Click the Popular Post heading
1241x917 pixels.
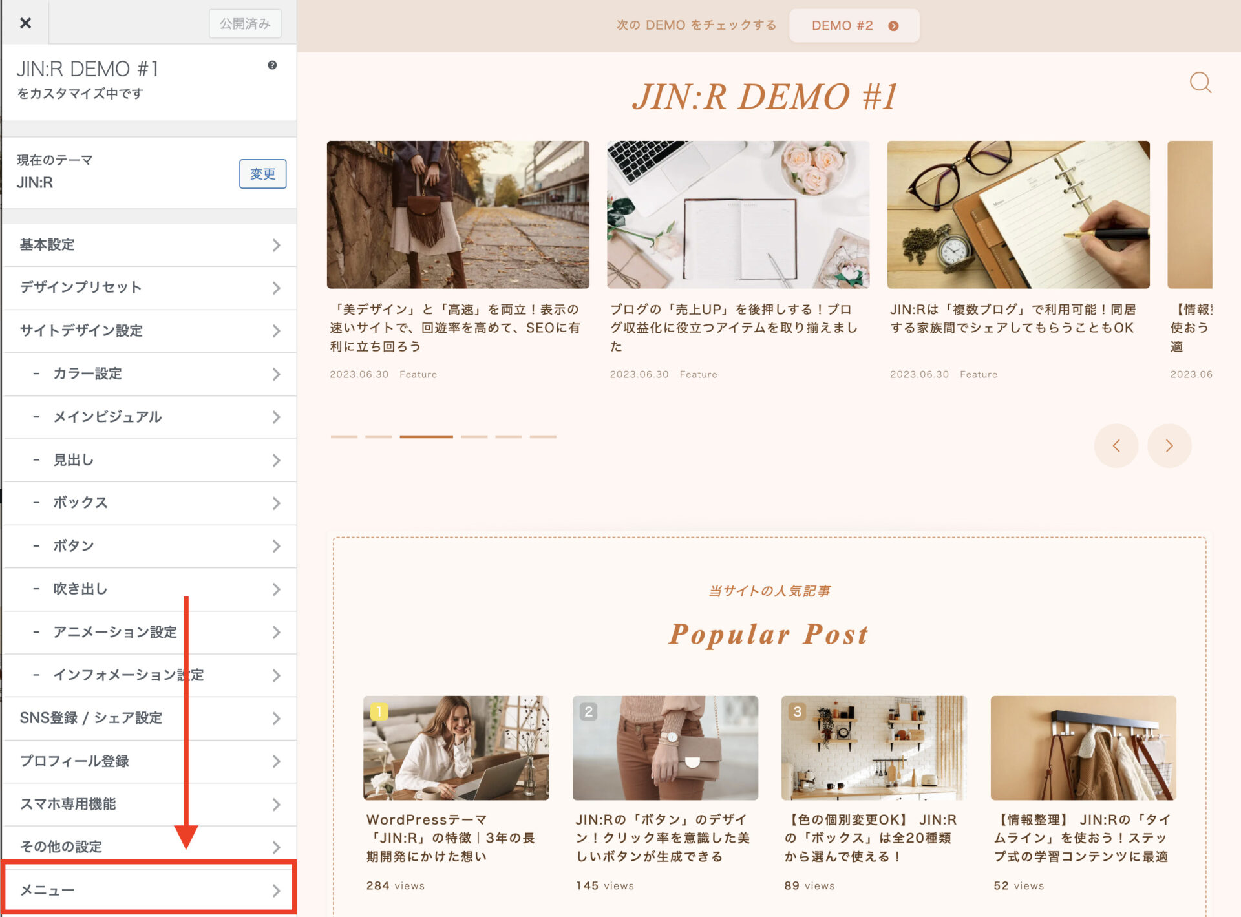point(769,634)
